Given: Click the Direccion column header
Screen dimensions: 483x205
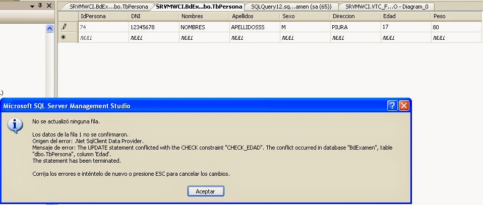Looking at the screenshot, I should 355,16.
